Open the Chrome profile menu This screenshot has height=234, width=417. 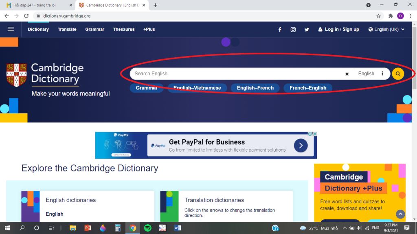coord(400,16)
